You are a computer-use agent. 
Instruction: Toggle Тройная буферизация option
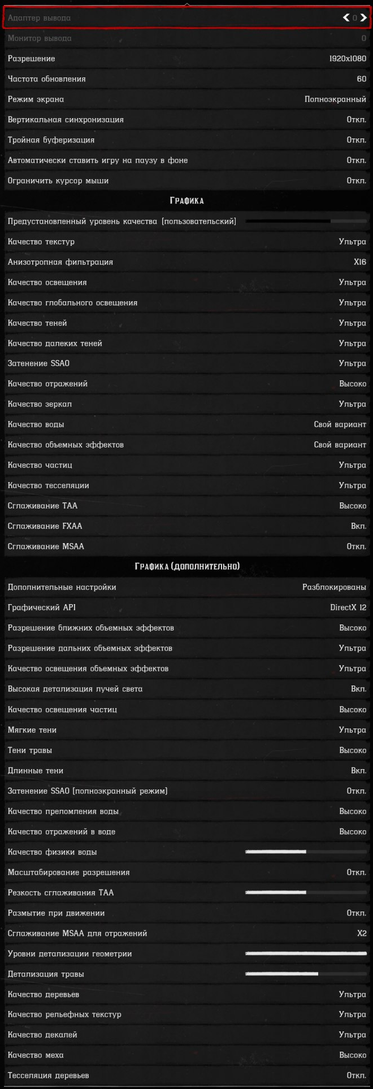pyautogui.click(x=356, y=140)
